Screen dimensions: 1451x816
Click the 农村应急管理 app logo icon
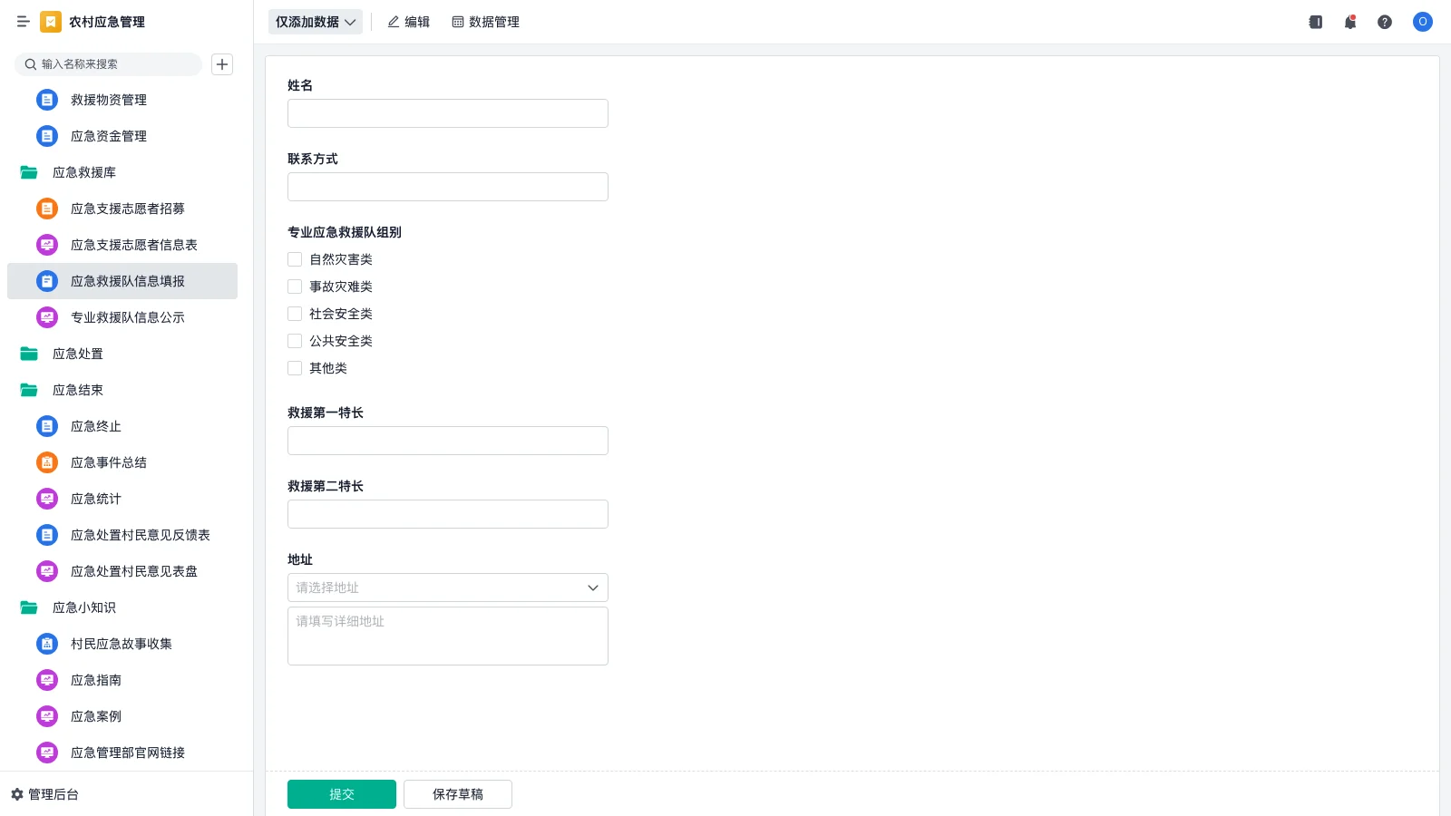51,22
